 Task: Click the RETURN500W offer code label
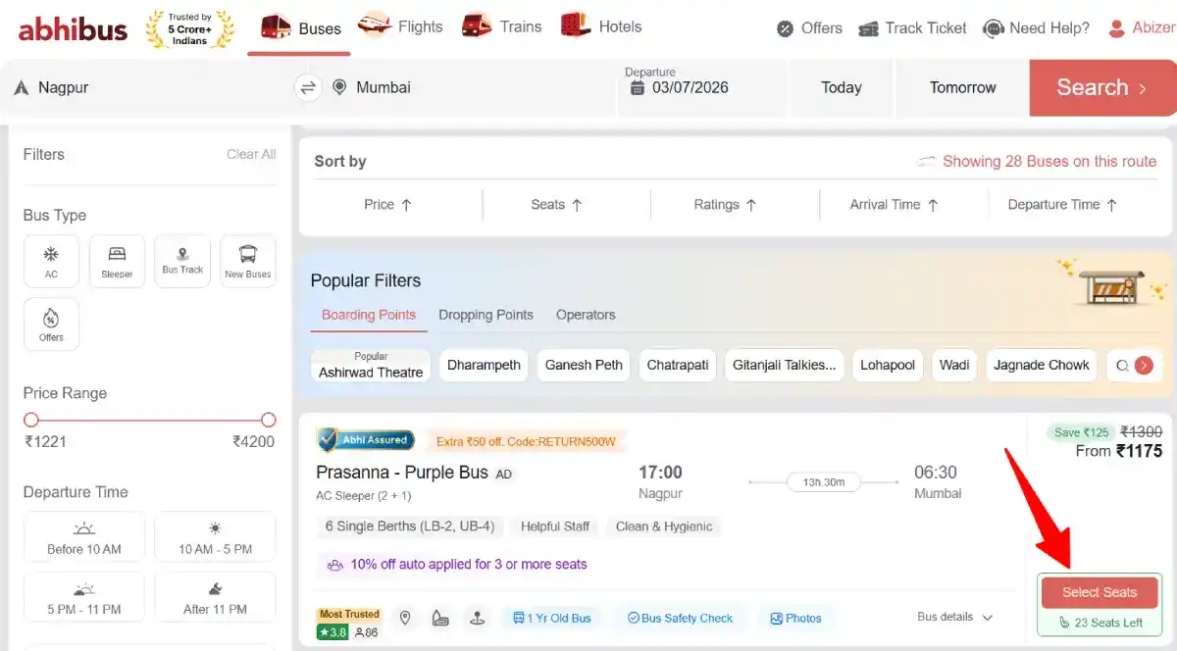pyautogui.click(x=526, y=441)
